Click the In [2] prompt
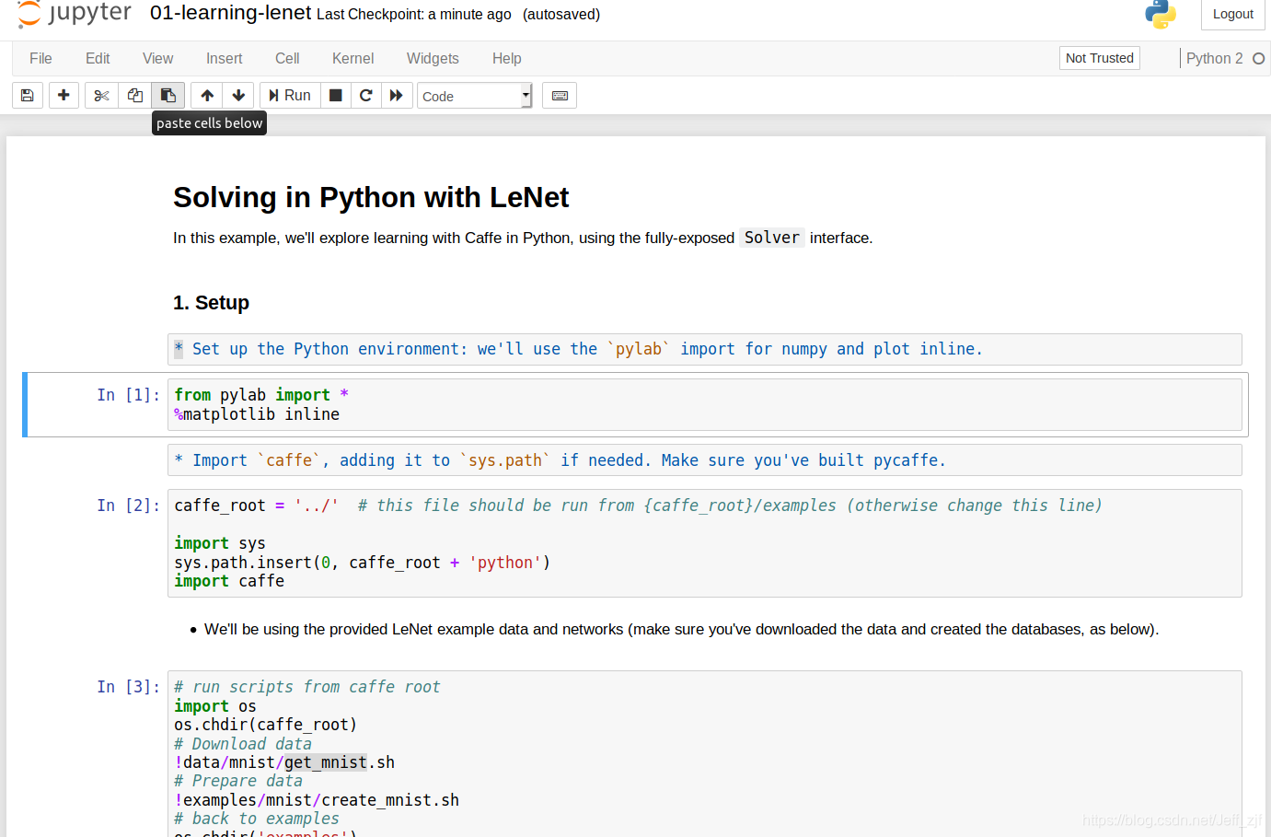This screenshot has width=1271, height=837. pyautogui.click(x=129, y=506)
